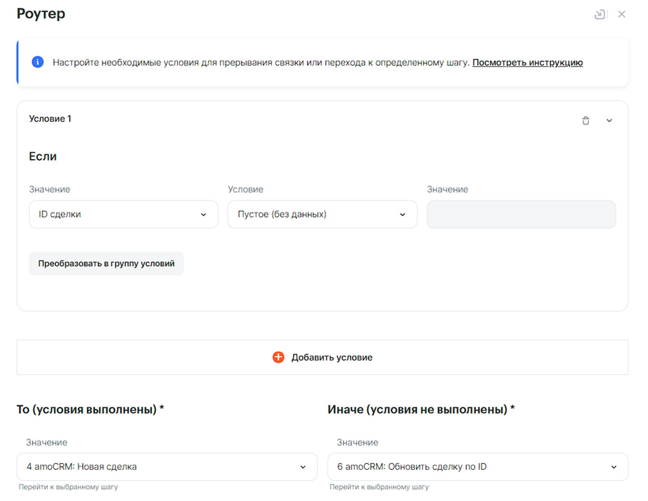Collapse the Условие 1 block chevron
The image size is (648, 501).
coord(609,121)
